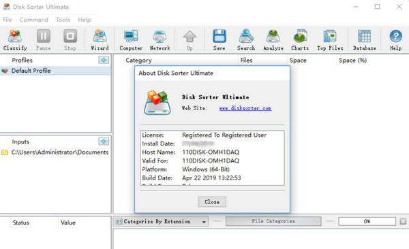The width and height of the screenshot is (409, 249).
Task: Close the About dialog
Action: point(212,202)
